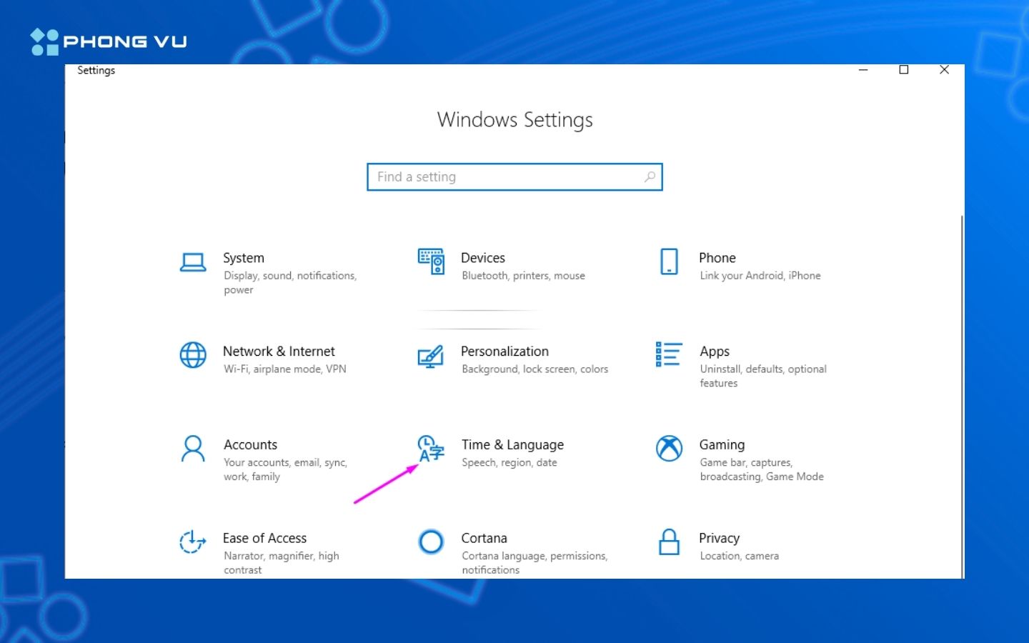
Task: Click the Network & Internet globe icon
Action: coord(193,355)
